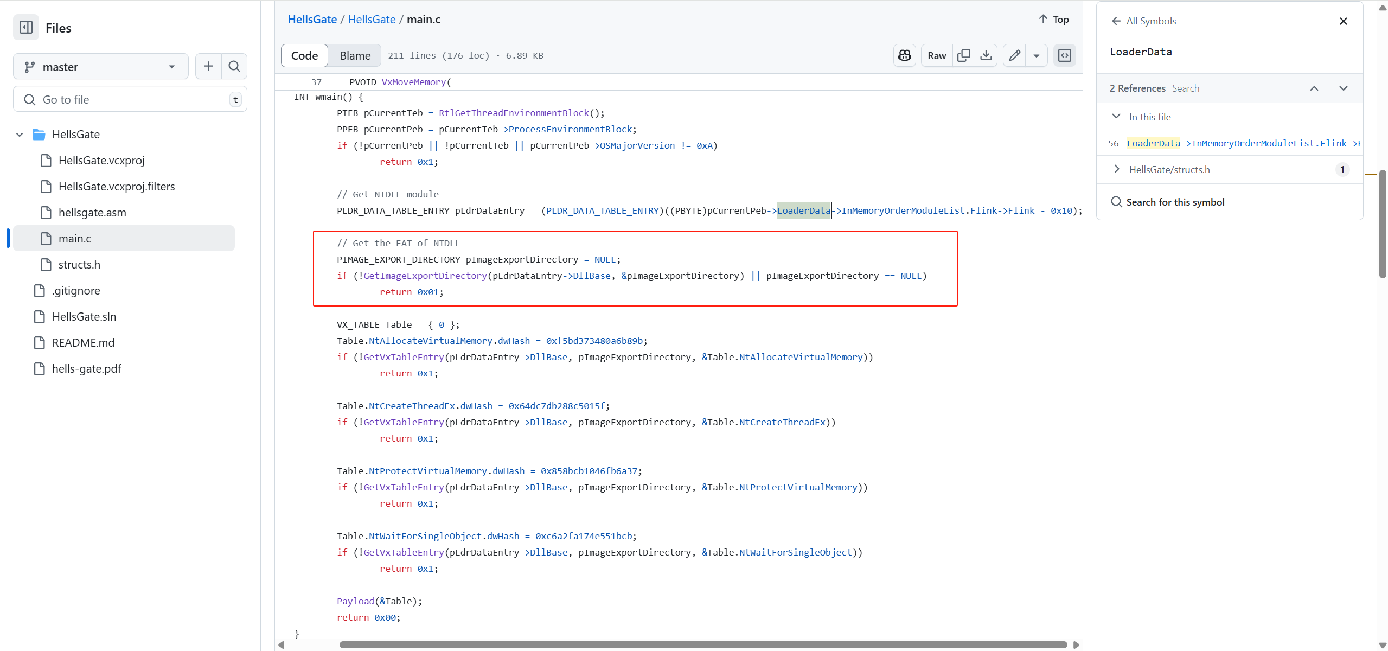Image resolution: width=1388 pixels, height=651 pixels.
Task: Switch to the Blame view tab
Action: (x=355, y=55)
